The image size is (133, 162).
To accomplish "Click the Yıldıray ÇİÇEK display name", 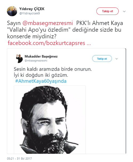I will pos(32,9).
